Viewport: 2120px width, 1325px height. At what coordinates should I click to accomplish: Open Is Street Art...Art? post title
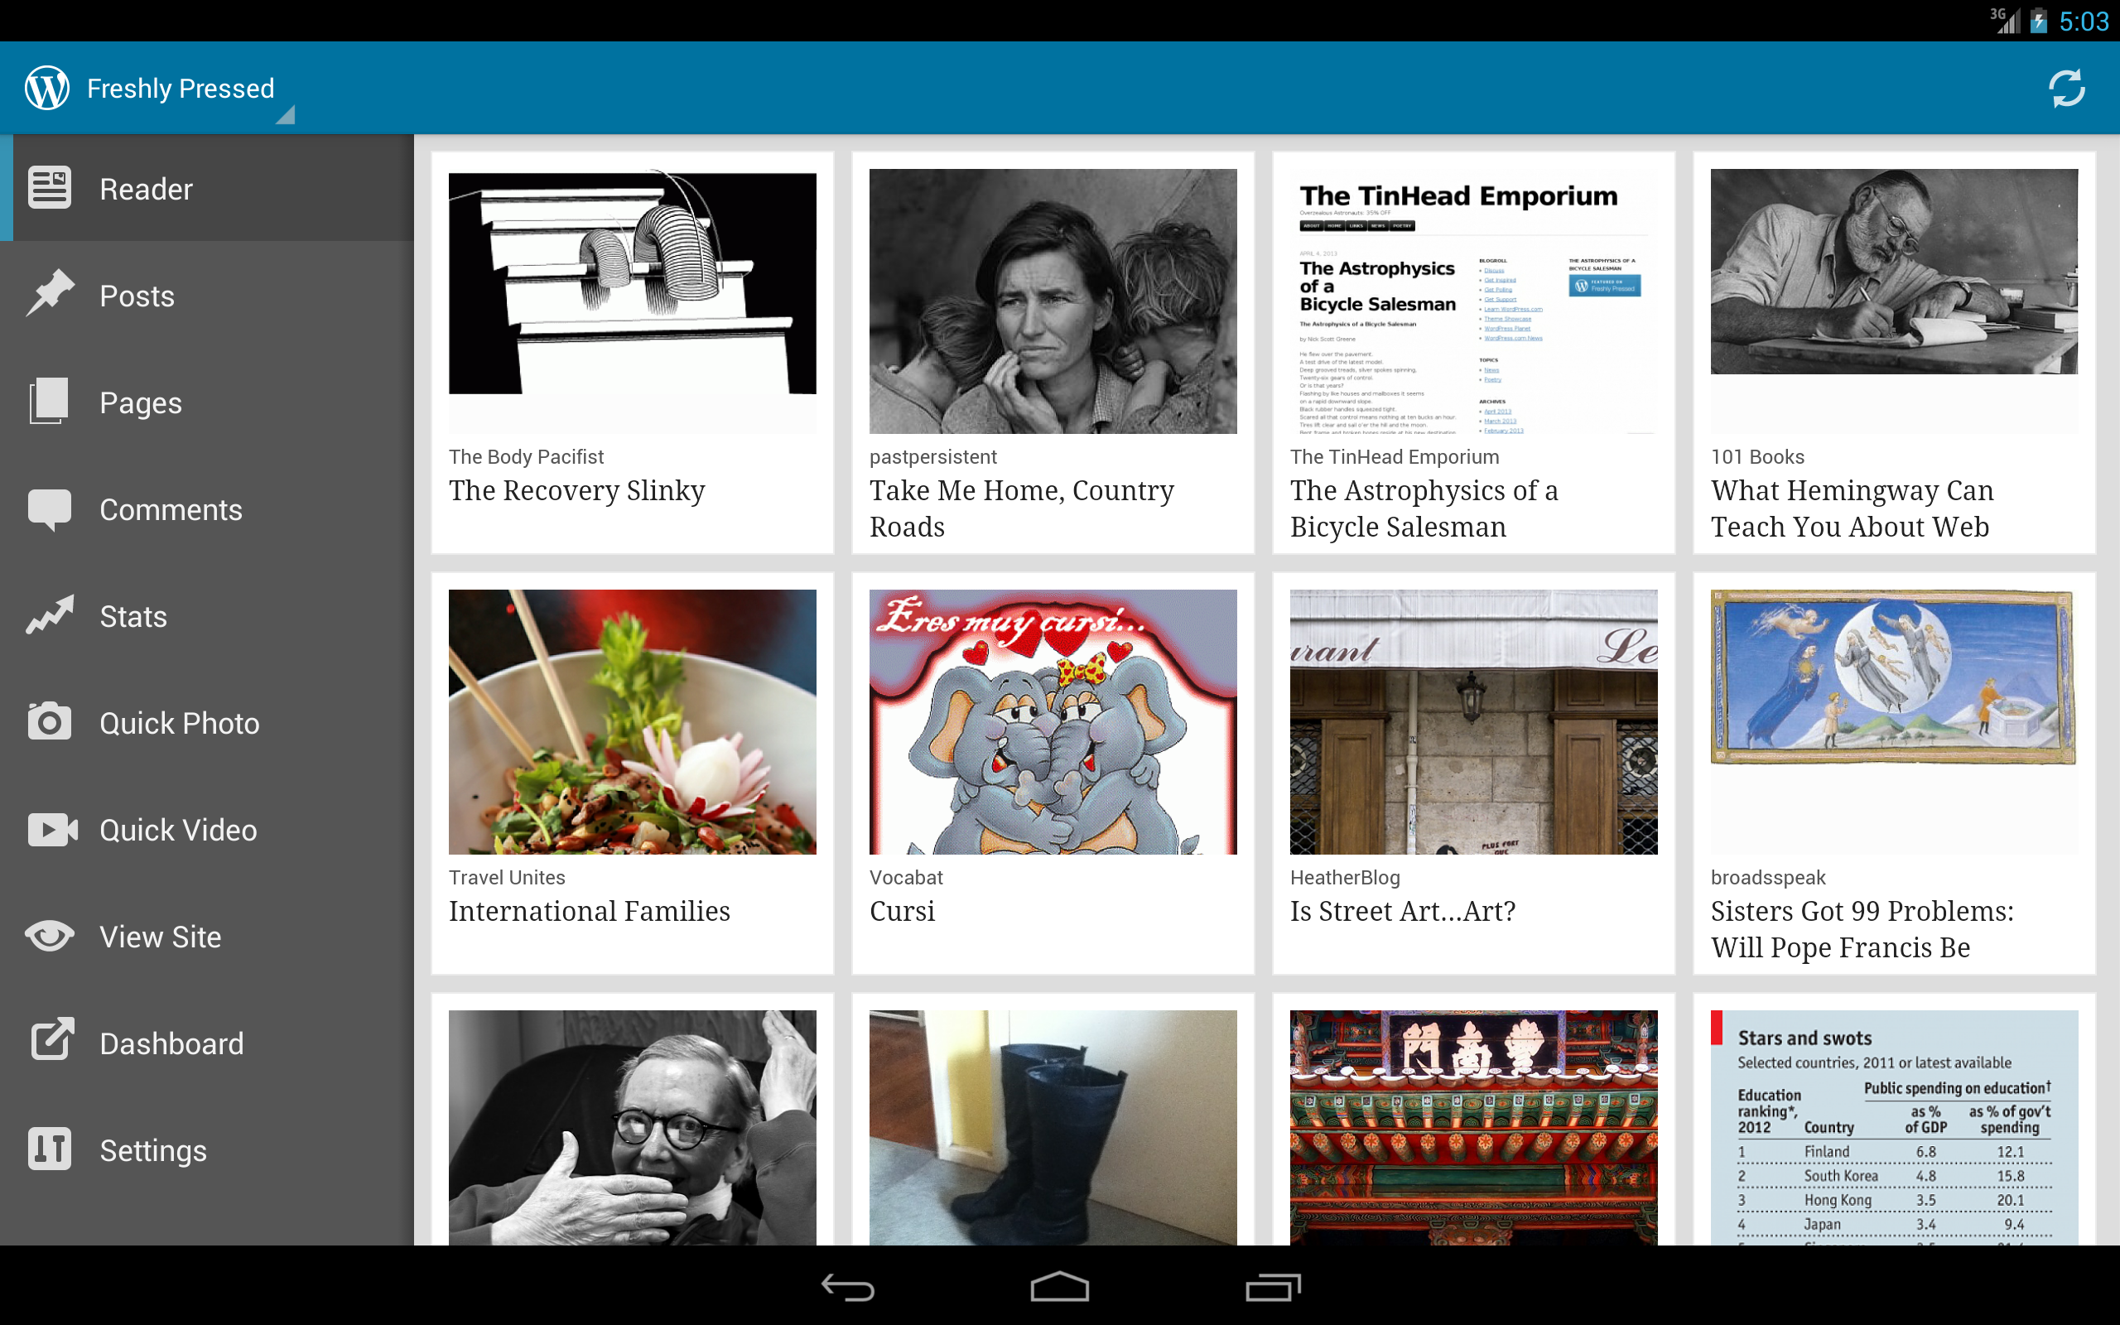pyautogui.click(x=1403, y=912)
